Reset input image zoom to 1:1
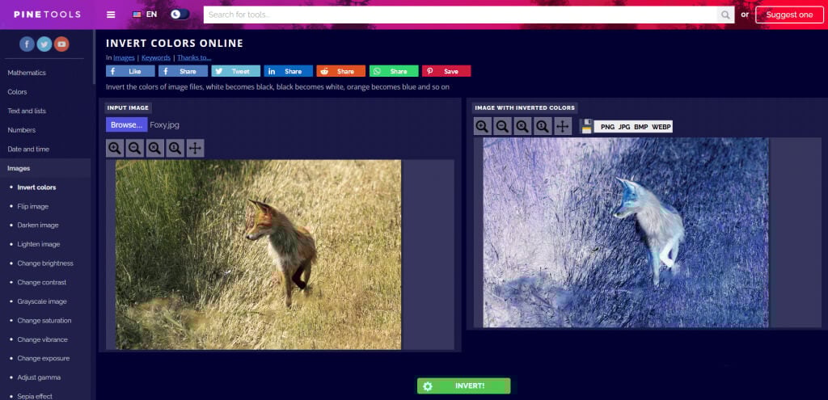Screen dimensions: 828x400 [x=175, y=148]
